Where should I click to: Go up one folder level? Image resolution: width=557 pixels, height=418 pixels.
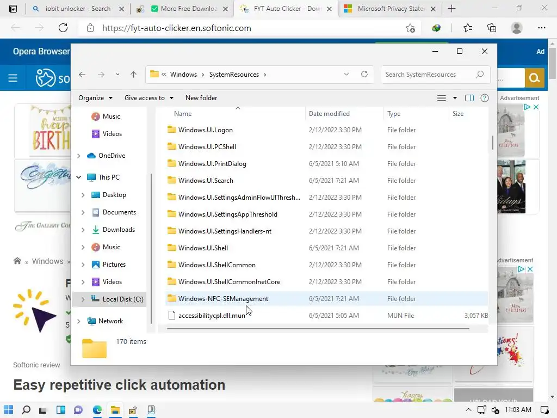click(134, 75)
